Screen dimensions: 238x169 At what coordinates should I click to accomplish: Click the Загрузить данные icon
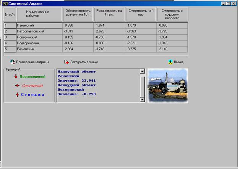coord(67,61)
